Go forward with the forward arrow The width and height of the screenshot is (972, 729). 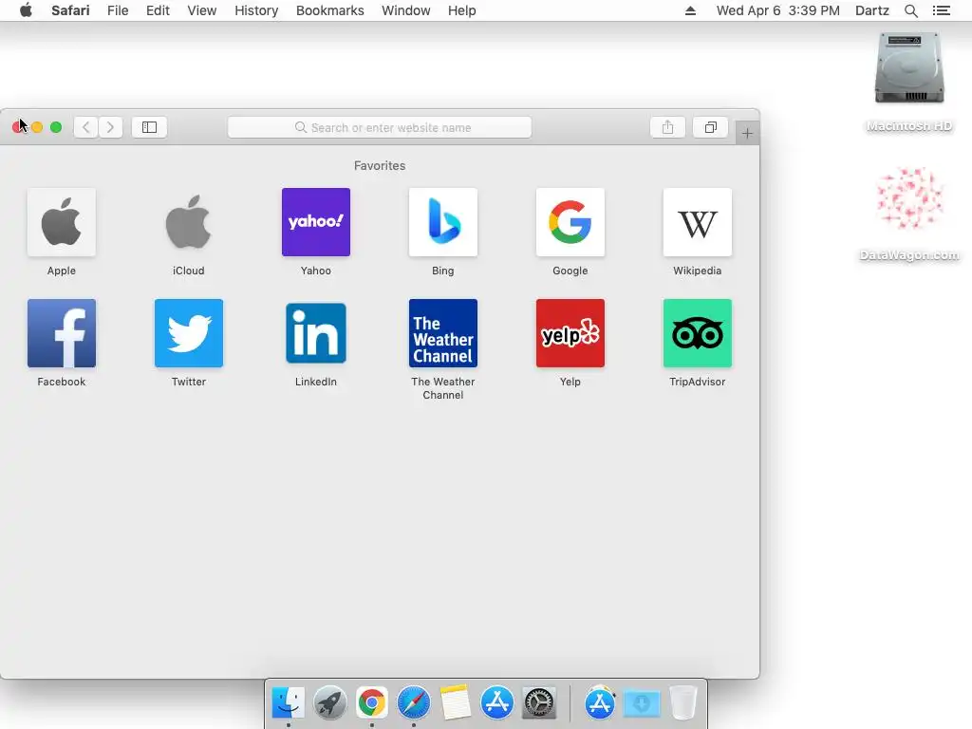(110, 127)
